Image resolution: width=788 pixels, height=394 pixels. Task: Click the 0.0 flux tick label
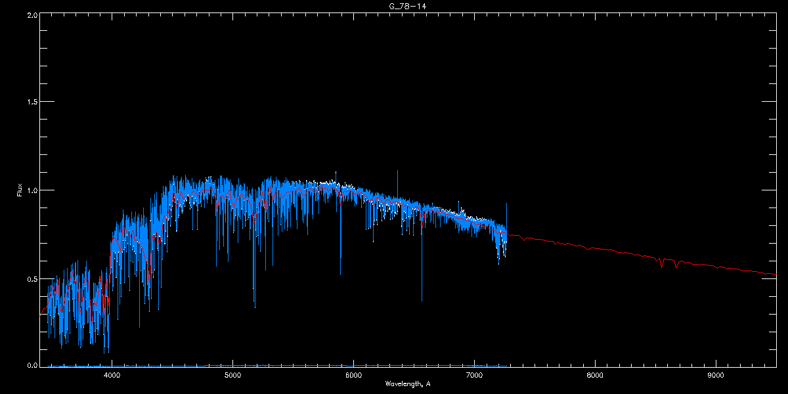tap(32, 364)
